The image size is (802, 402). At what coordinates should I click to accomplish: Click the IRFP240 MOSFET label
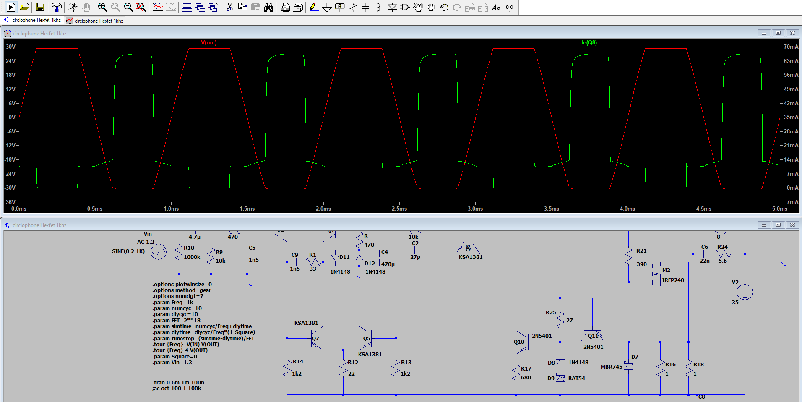pos(673,280)
